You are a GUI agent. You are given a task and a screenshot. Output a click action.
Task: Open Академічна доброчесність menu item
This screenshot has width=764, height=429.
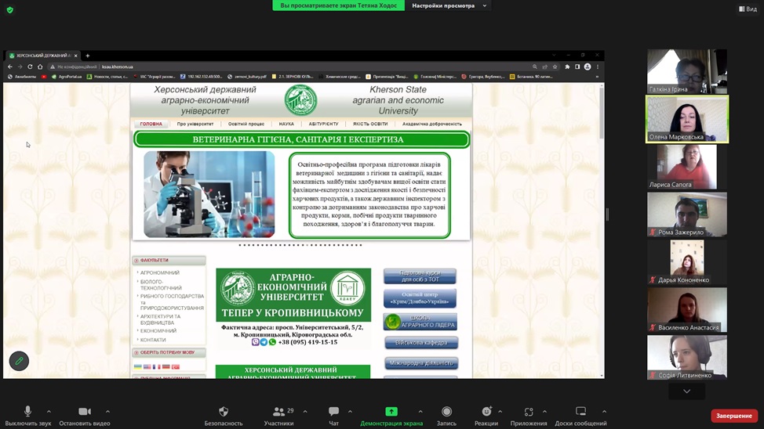click(432, 124)
